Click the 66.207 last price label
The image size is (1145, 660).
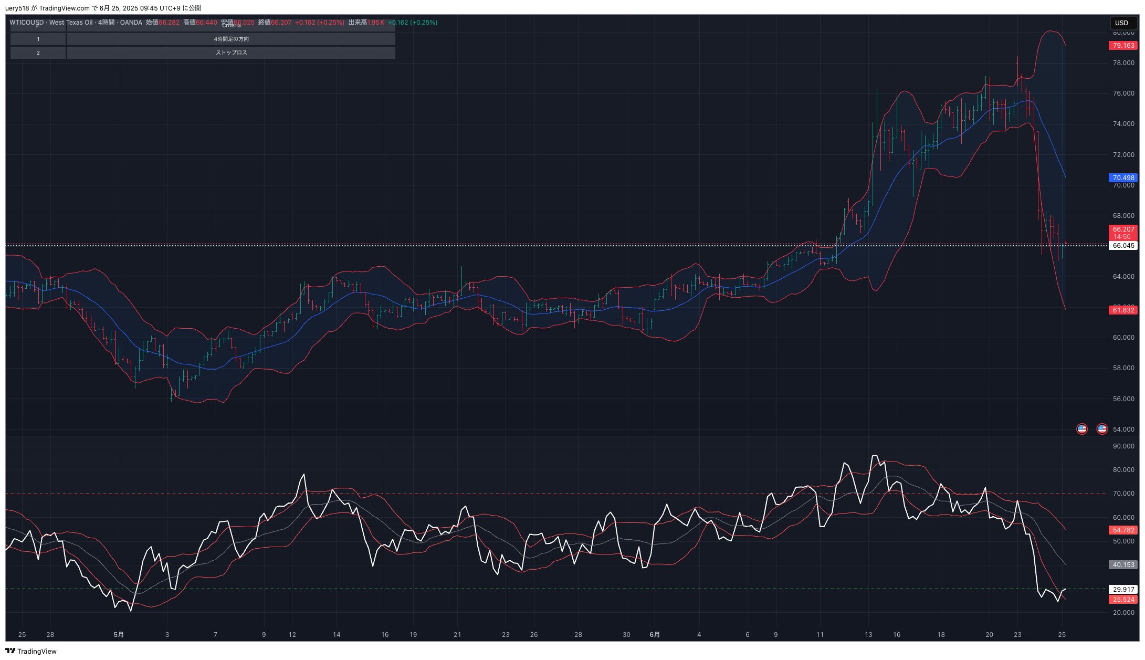[x=1123, y=229]
